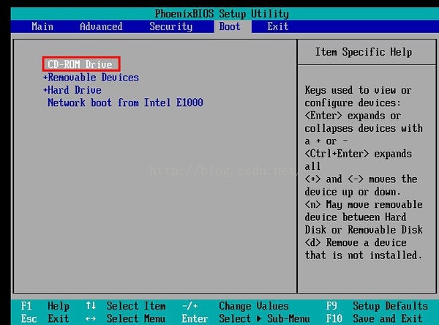This screenshot has height=325, width=439.
Task: Select Removable Devices boot entry label
Action: [94, 78]
